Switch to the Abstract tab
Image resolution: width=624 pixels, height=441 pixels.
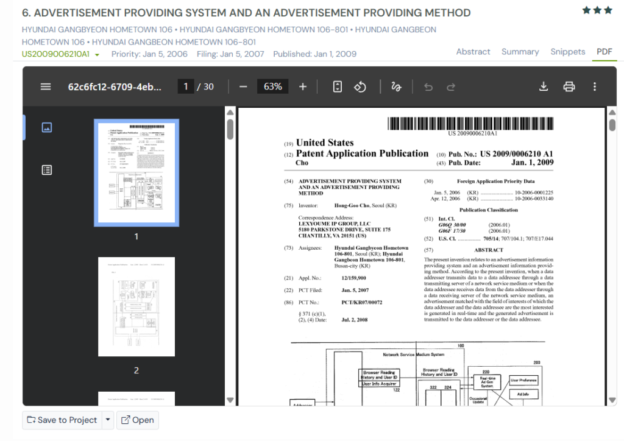coord(473,52)
